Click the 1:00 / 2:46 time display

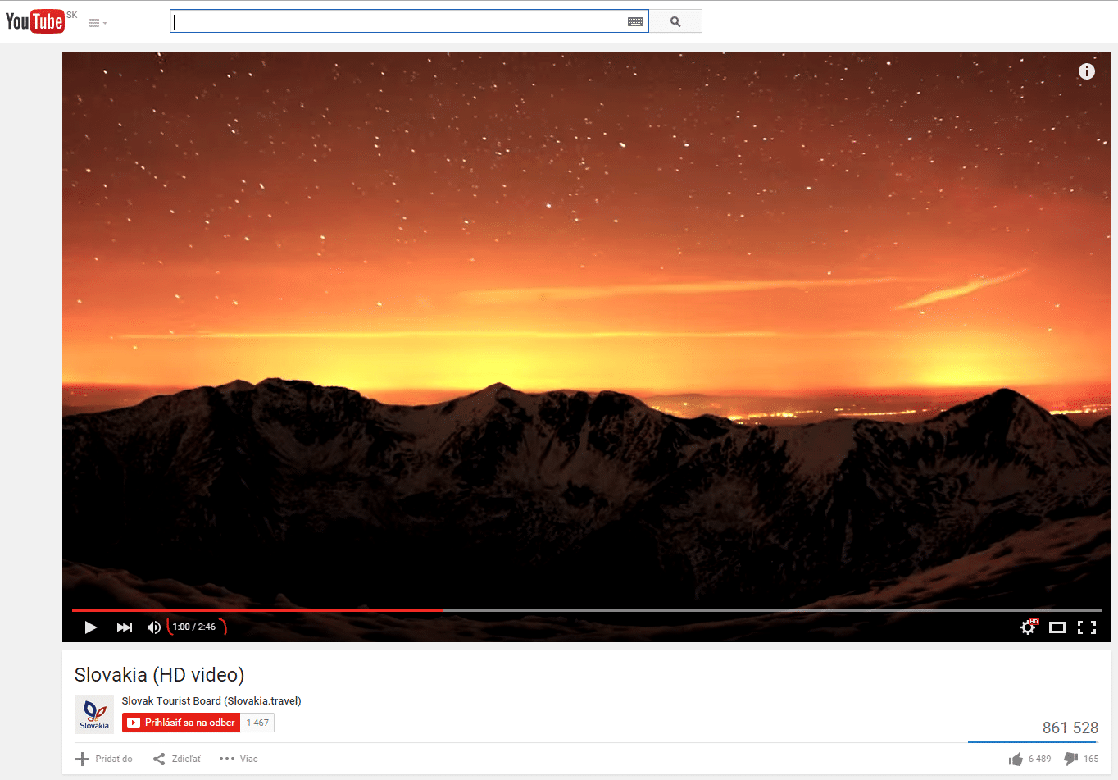(194, 627)
